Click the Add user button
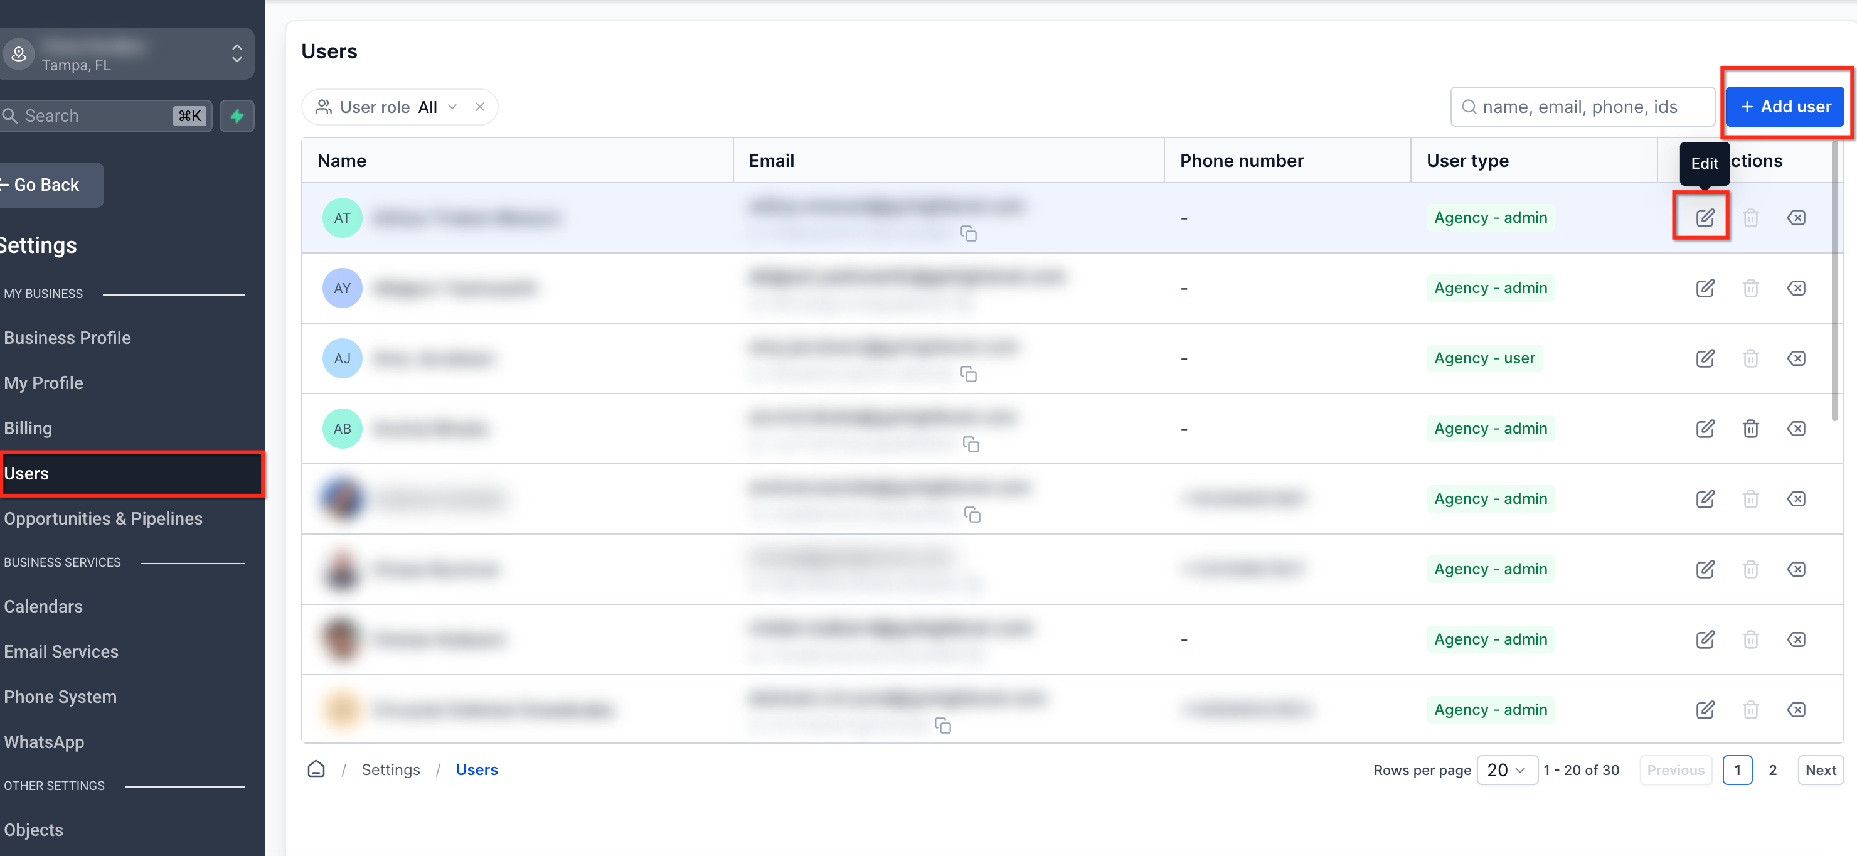 pos(1784,107)
